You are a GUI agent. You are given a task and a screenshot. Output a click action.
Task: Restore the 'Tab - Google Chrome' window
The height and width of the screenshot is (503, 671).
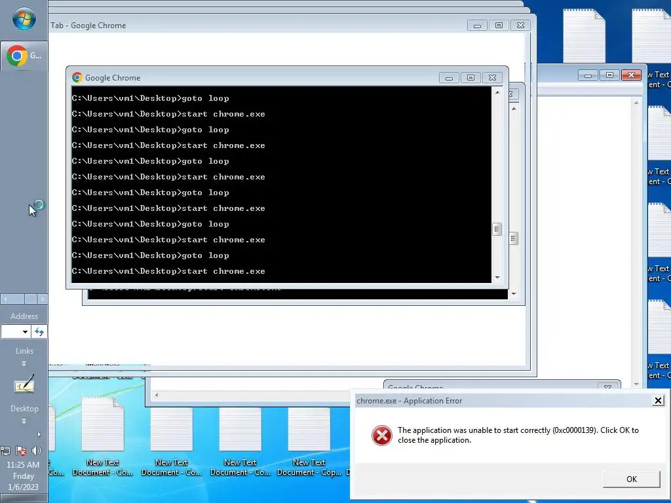[x=499, y=26]
